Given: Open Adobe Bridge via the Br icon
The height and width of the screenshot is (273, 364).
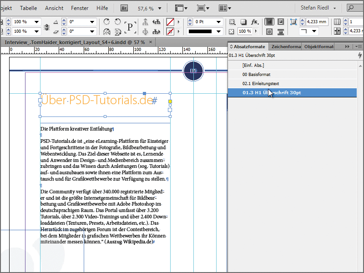Looking at the screenshot, I should (x=124, y=8).
